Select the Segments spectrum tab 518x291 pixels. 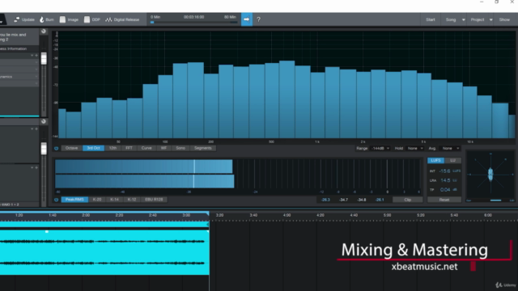pos(203,148)
